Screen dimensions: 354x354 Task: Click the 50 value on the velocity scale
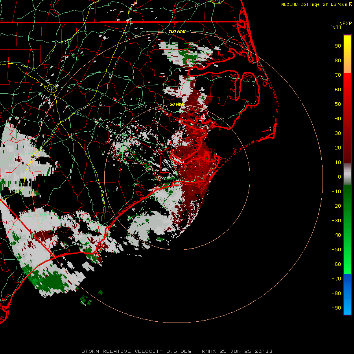coord(338,104)
